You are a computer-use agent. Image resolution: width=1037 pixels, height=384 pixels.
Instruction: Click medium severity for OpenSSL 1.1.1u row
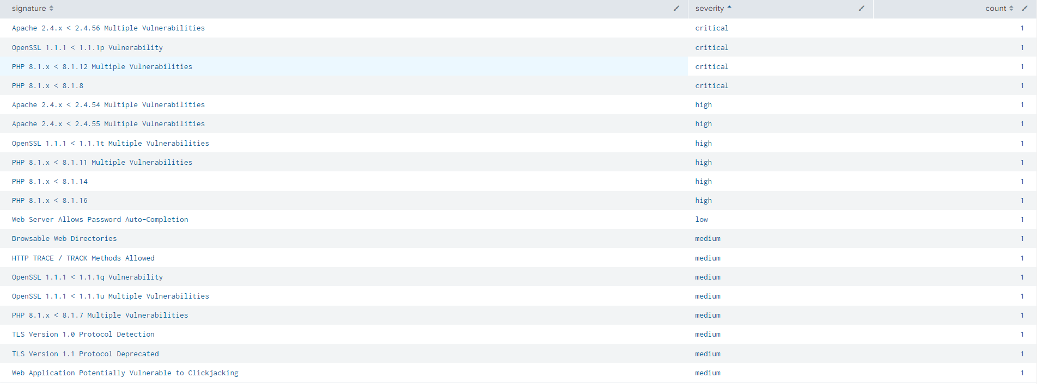(x=708, y=296)
